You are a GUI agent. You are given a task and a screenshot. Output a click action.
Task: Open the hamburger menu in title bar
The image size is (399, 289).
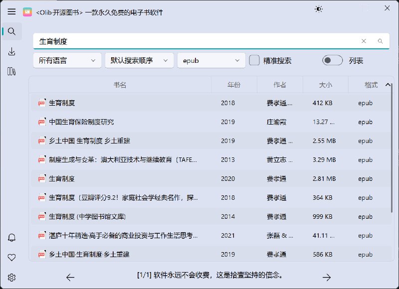(x=12, y=11)
